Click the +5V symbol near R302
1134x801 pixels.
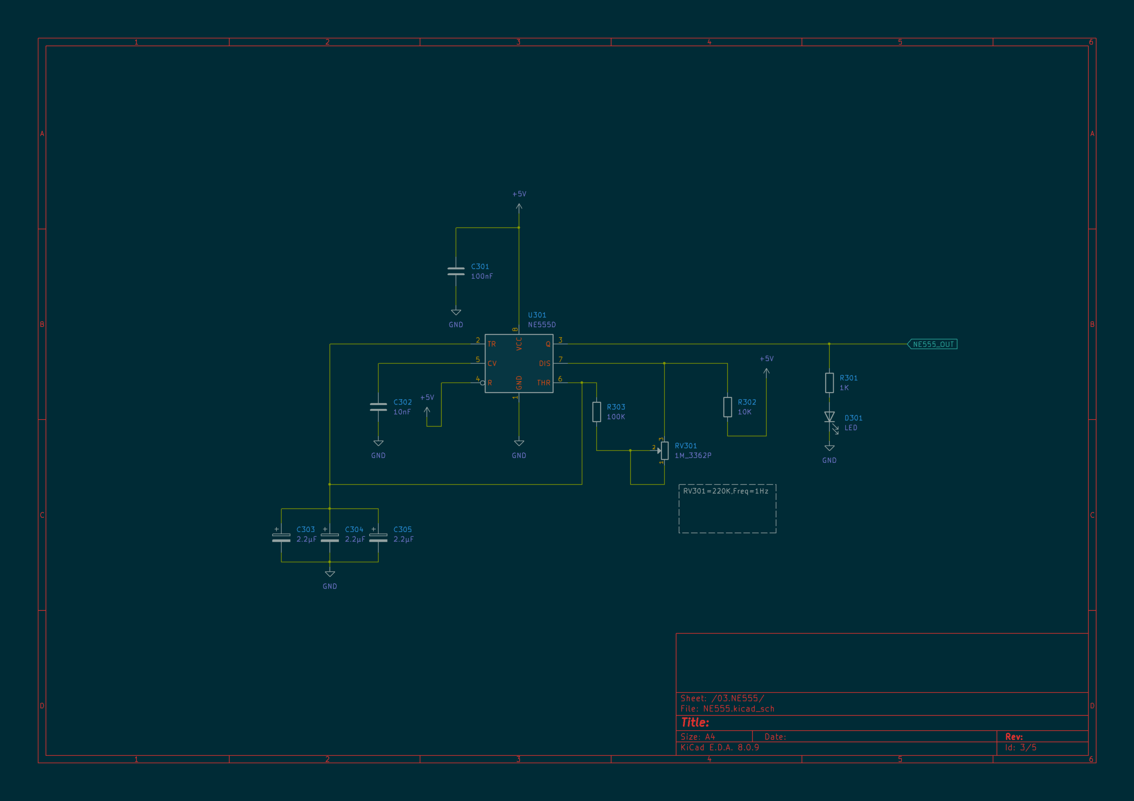(x=766, y=366)
